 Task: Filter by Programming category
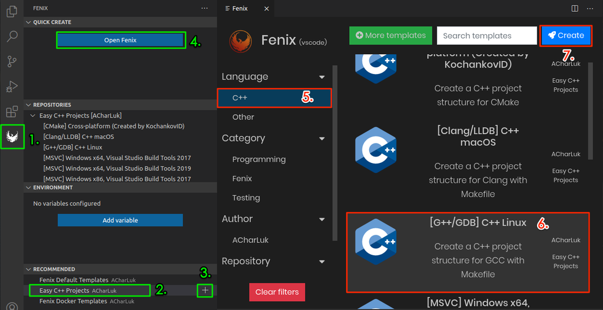coord(259,159)
